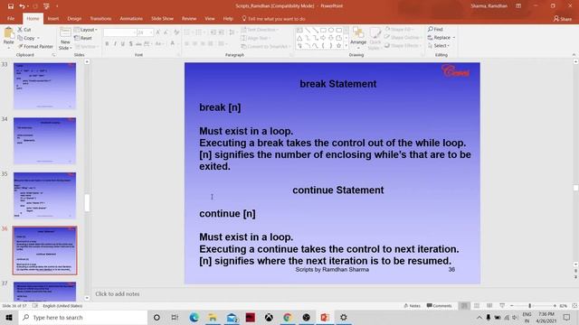
Task: Open Microsoft Edge from the taskbar
Action: pos(194,317)
